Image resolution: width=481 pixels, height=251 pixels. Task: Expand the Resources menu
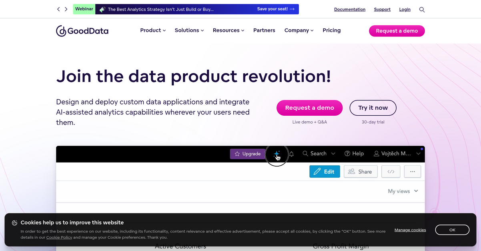coord(228,30)
